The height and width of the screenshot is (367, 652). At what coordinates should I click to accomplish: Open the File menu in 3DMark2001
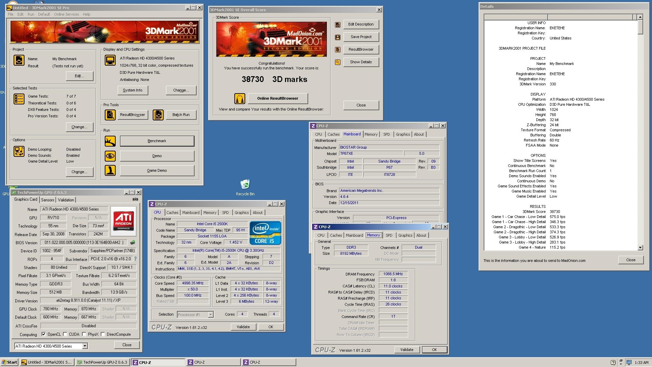click(11, 14)
